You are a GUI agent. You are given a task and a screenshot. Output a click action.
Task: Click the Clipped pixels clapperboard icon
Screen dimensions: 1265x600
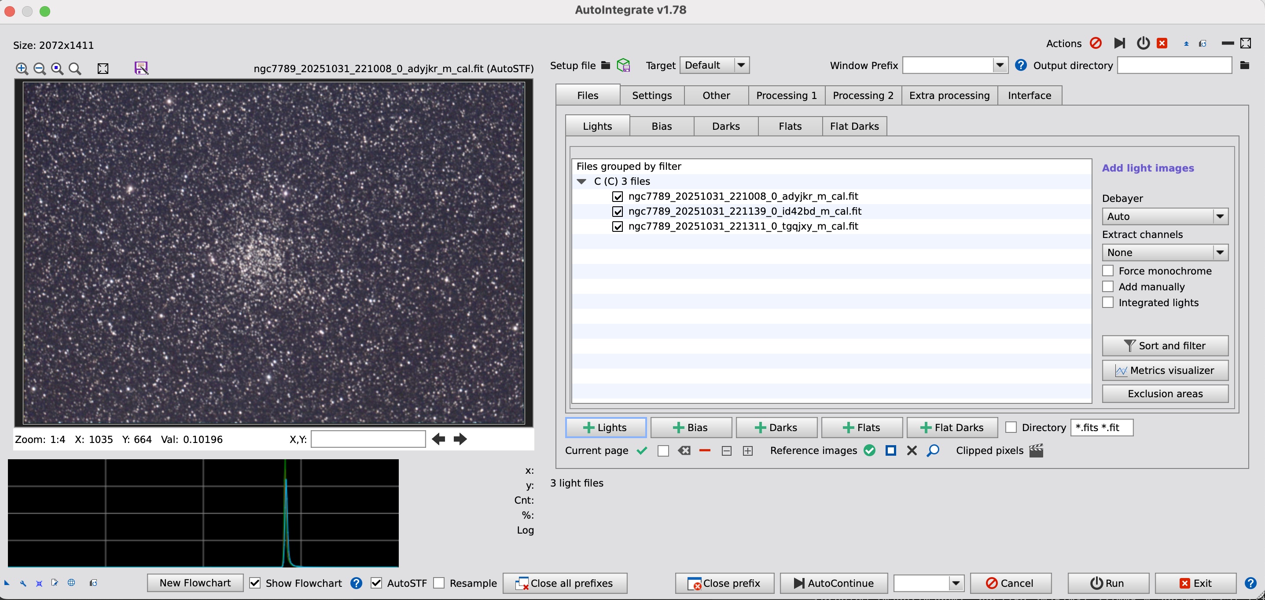[x=1036, y=450]
